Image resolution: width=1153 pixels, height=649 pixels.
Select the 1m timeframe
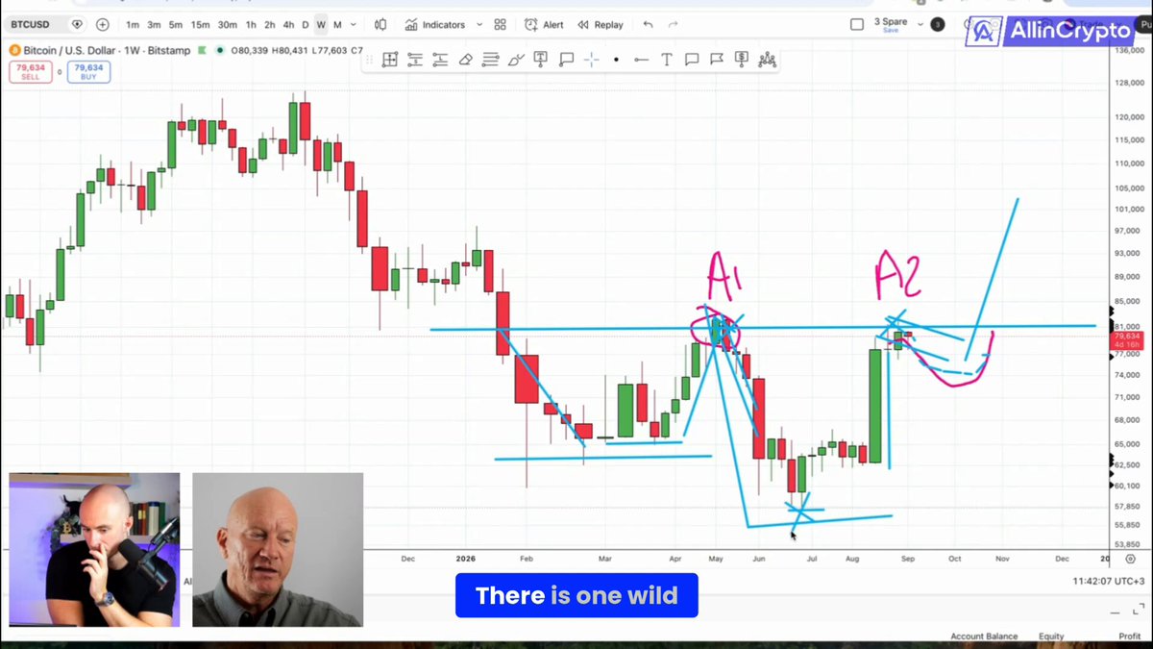tap(133, 25)
